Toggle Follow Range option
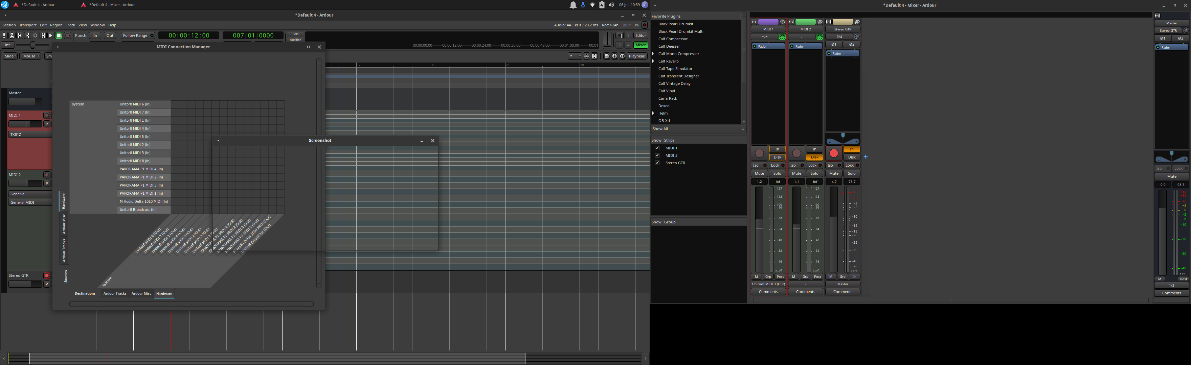Image resolution: width=1191 pixels, height=365 pixels. pyautogui.click(x=138, y=35)
